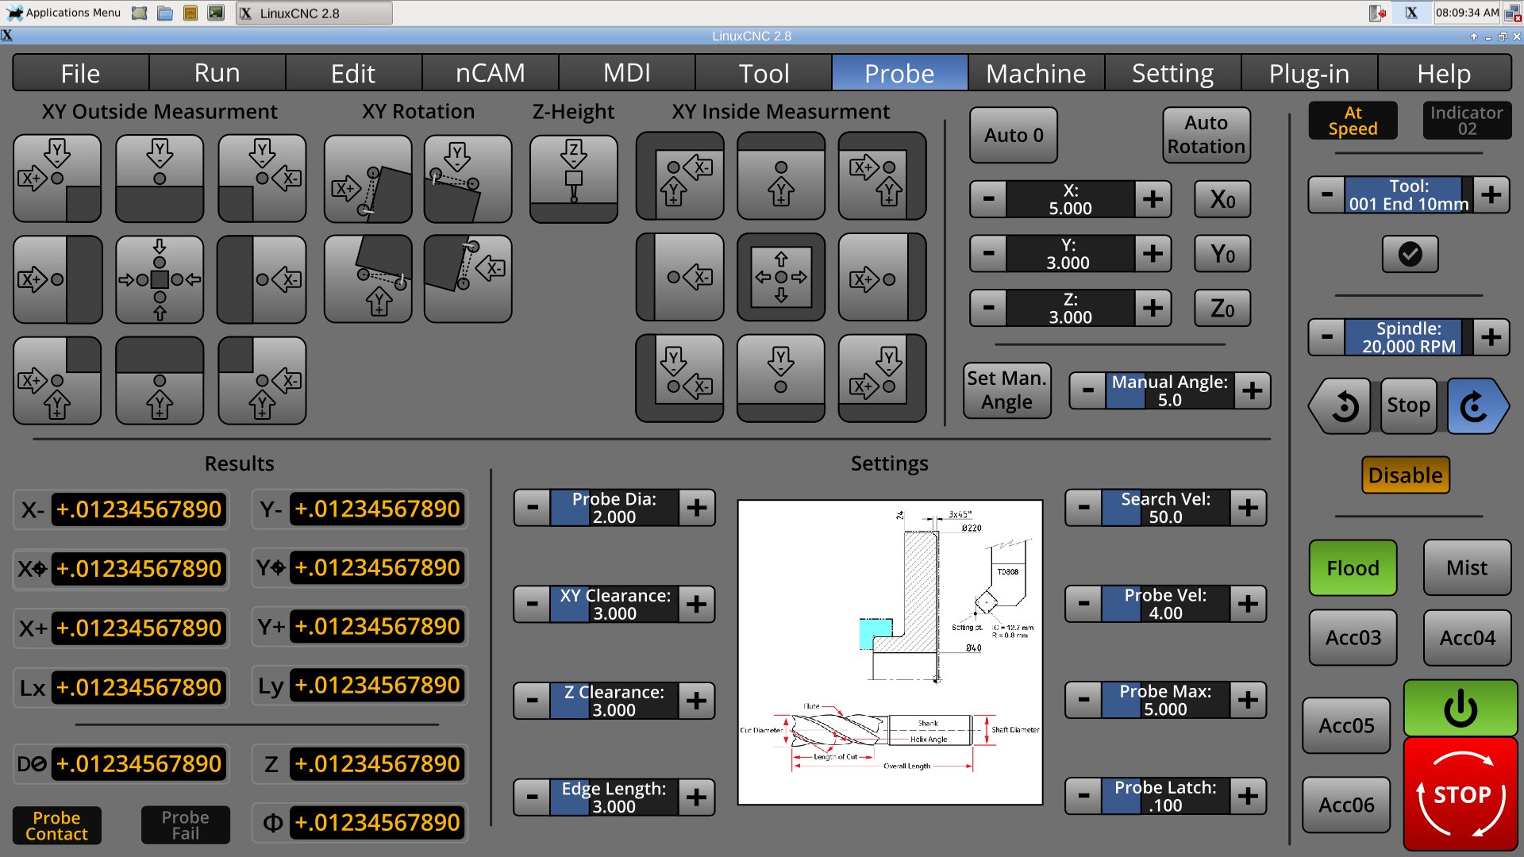Enable Mist coolant
Image resolution: width=1524 pixels, height=857 pixels.
tap(1466, 567)
